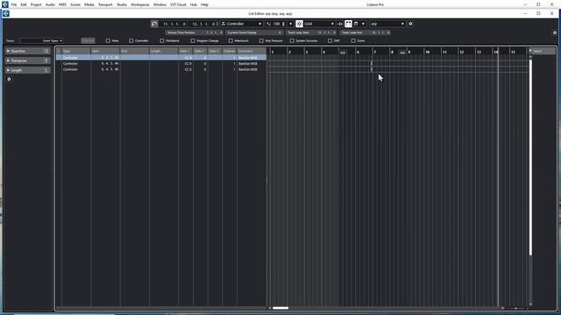Toggle the Snap icon beside Grid dropdown

coord(299,24)
